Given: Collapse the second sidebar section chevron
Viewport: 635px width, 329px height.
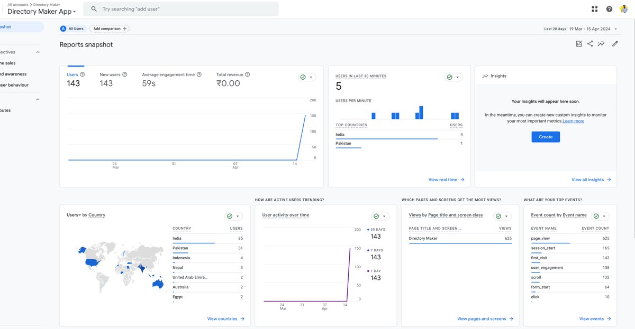Looking at the screenshot, I should (38, 99).
